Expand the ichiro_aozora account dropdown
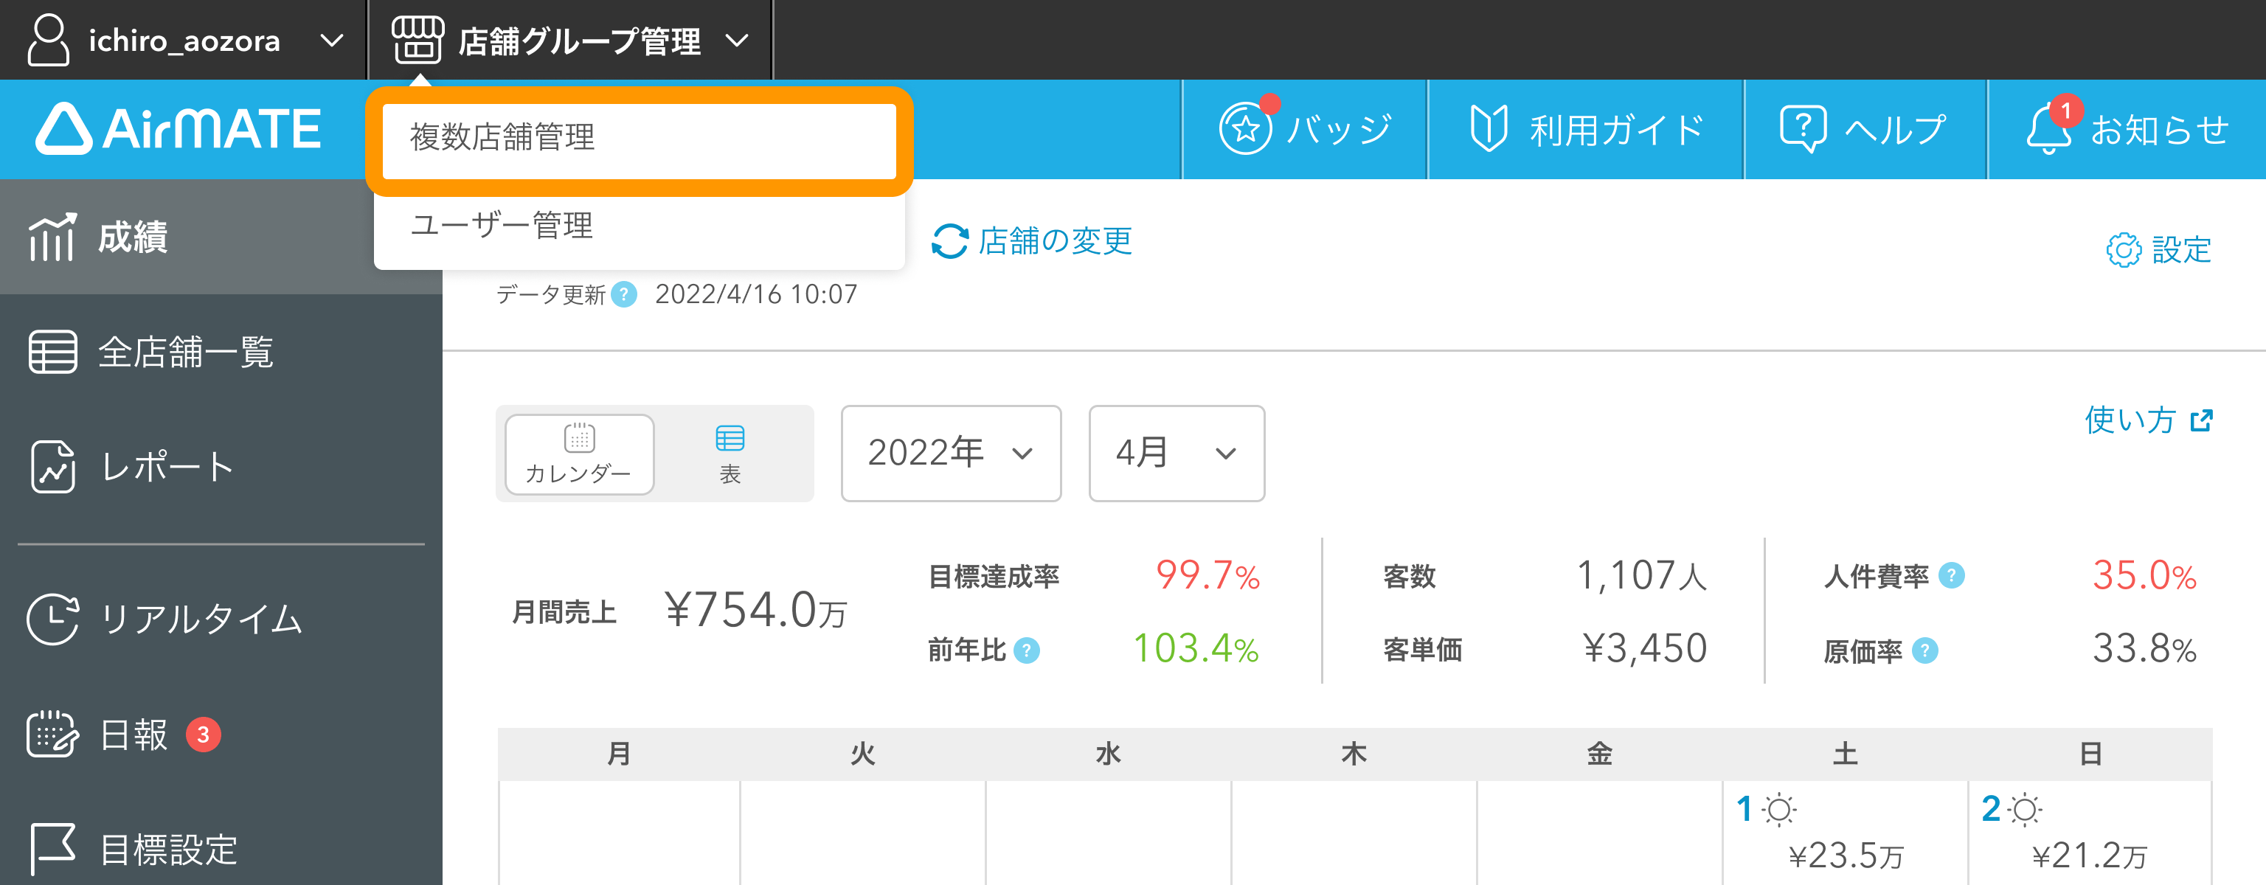Screen dimensions: 2266x885 click(332, 41)
